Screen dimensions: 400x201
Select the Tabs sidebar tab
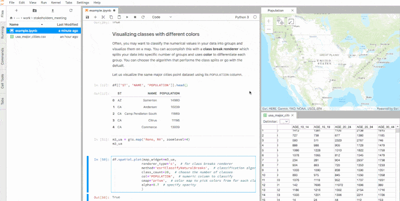(2, 101)
